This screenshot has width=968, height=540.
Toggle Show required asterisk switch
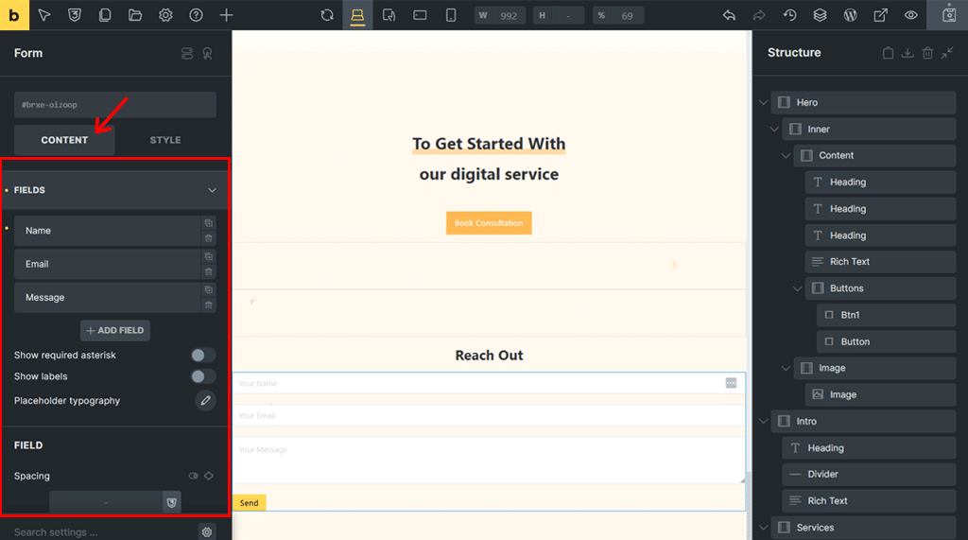pyautogui.click(x=203, y=356)
